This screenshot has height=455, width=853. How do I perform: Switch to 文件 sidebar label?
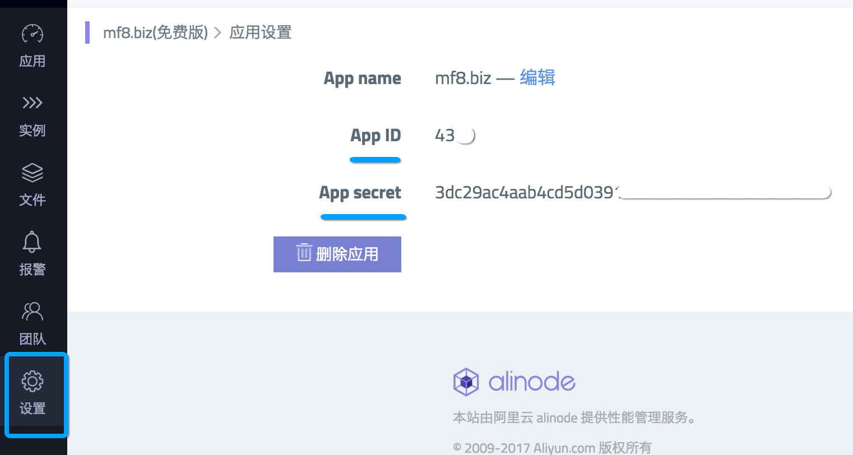click(x=33, y=200)
